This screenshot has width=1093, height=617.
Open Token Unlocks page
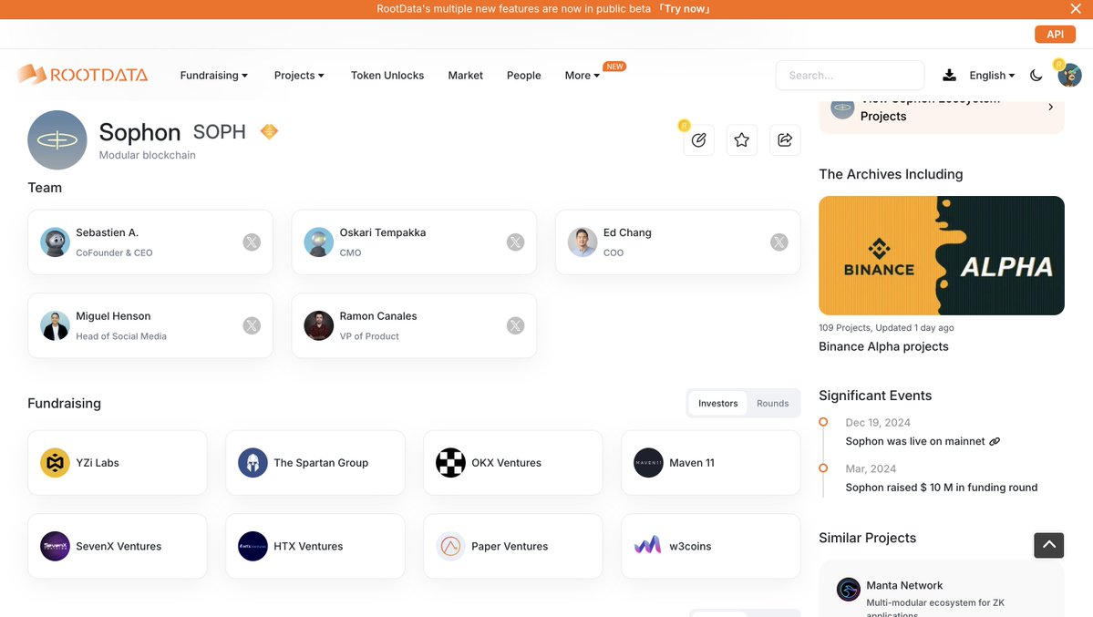[x=387, y=76]
